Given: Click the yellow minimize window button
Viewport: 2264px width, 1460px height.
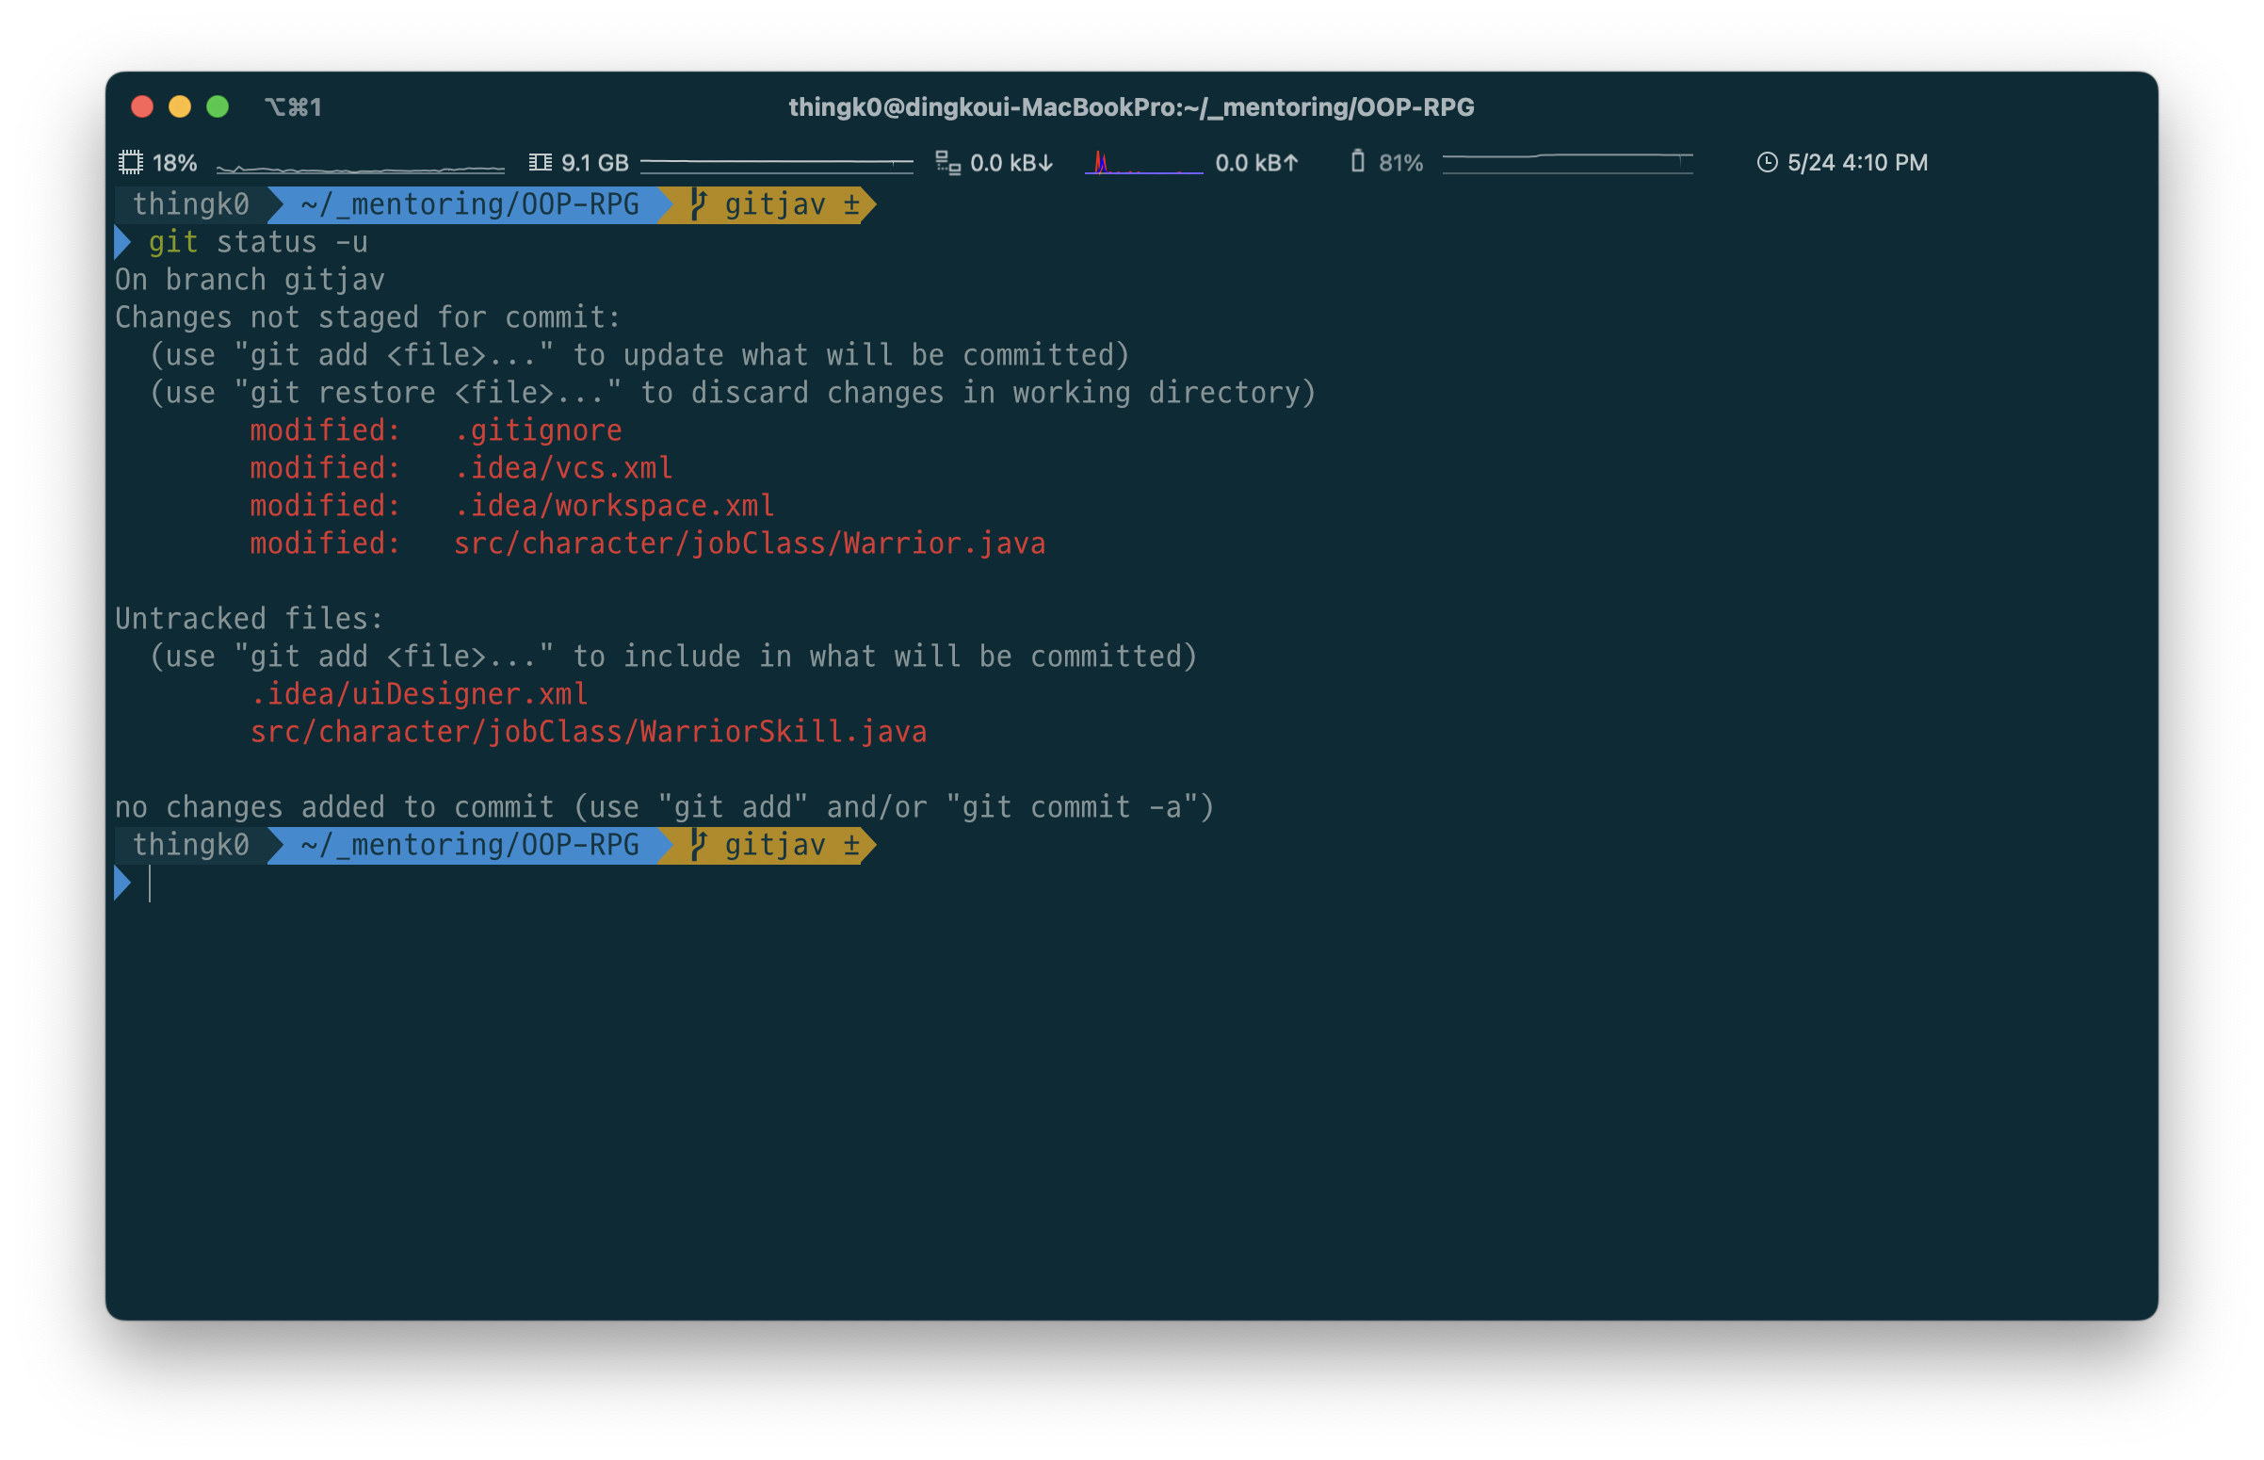Looking at the screenshot, I should (x=180, y=107).
